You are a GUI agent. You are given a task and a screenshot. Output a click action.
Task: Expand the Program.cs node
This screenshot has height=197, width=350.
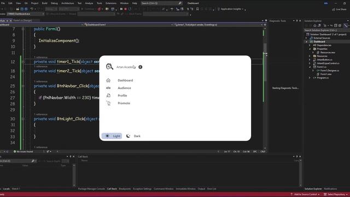click(310, 78)
